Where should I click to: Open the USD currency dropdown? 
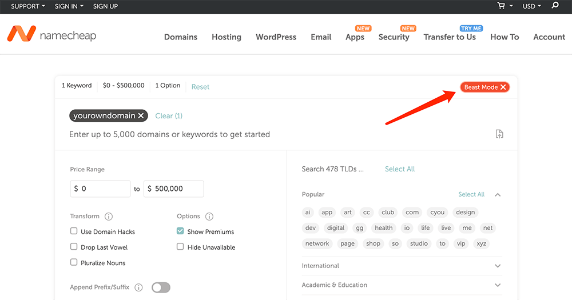tap(532, 6)
